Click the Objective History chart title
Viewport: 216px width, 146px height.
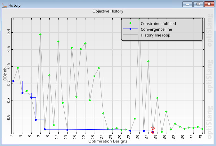[x=108, y=11]
